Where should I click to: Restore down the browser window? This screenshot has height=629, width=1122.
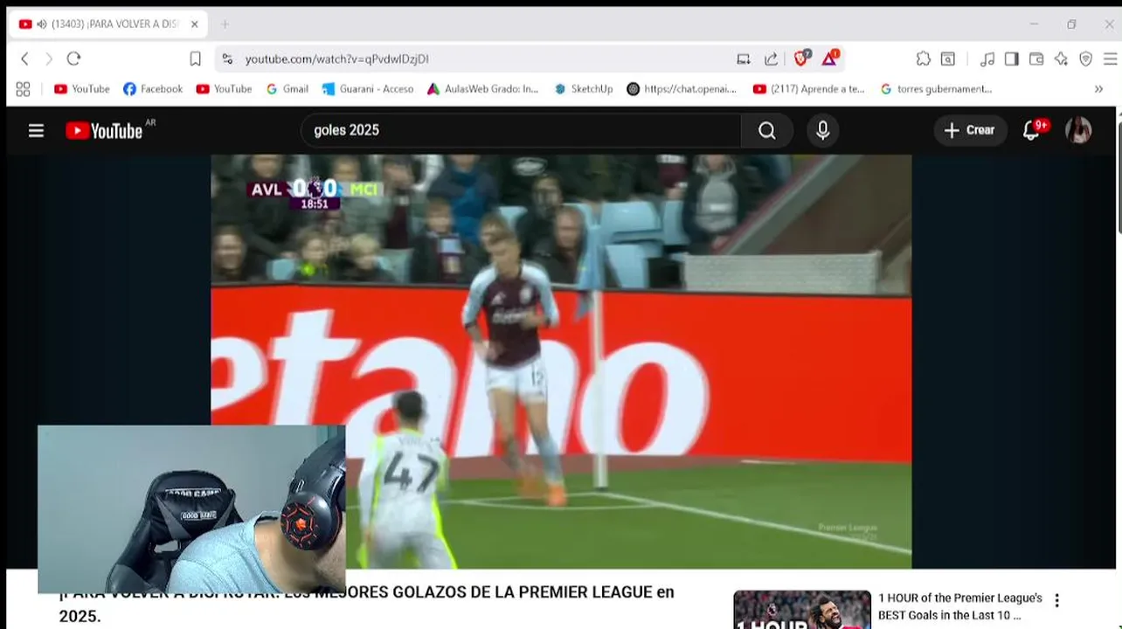tap(1071, 24)
